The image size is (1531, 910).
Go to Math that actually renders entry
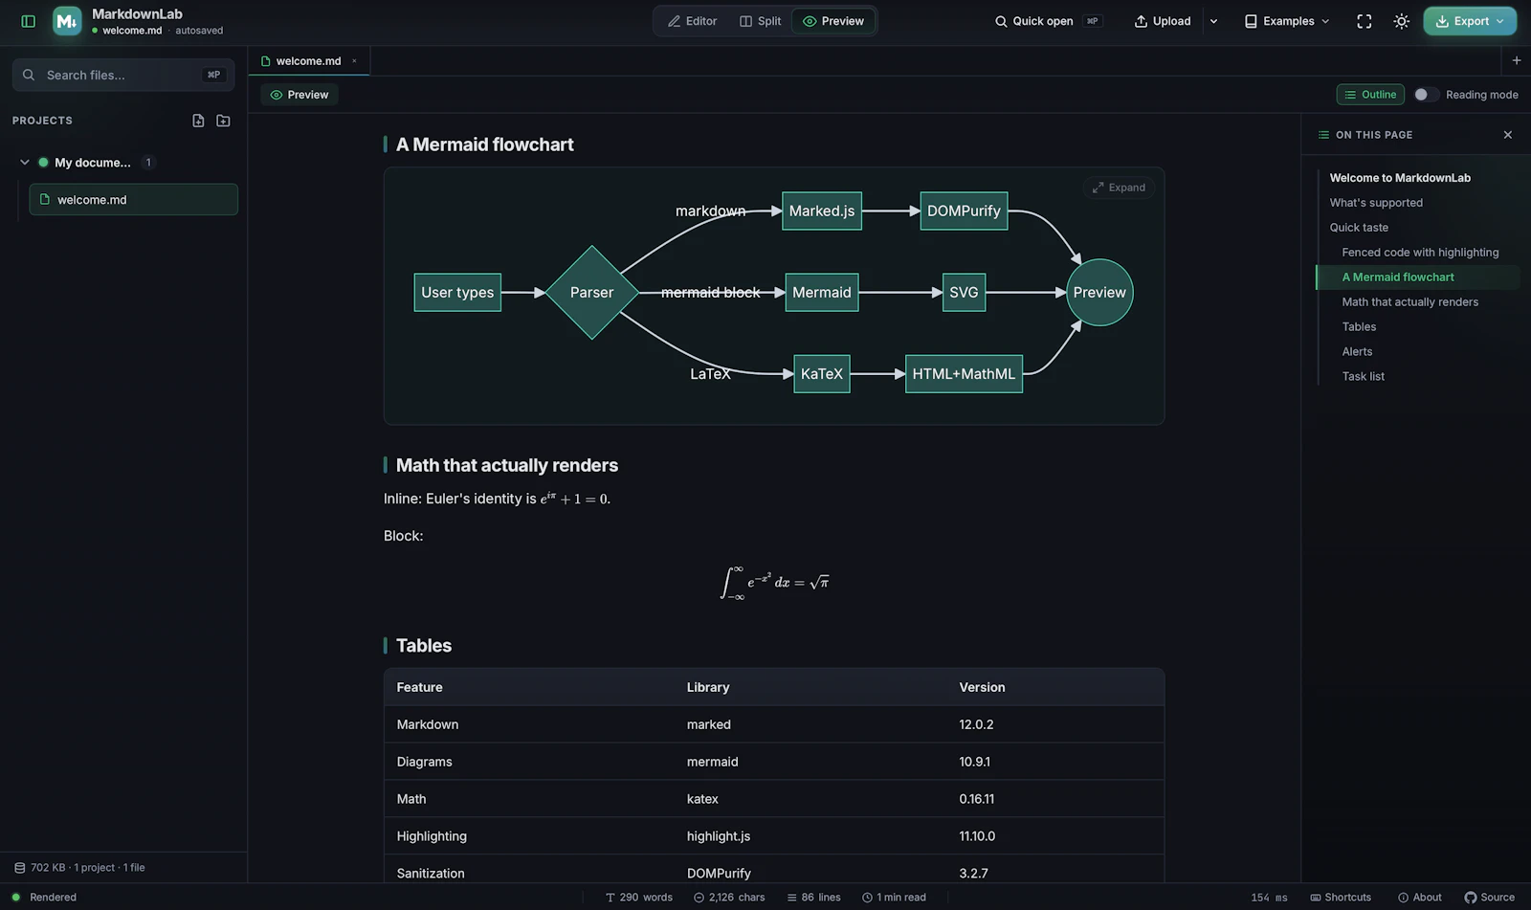click(1409, 302)
